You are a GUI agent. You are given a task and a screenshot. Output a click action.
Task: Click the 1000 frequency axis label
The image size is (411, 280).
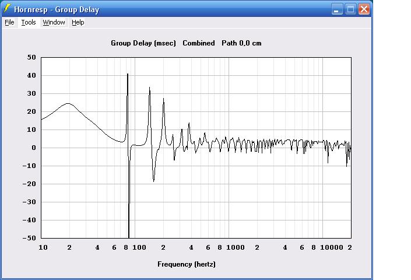(x=236, y=247)
